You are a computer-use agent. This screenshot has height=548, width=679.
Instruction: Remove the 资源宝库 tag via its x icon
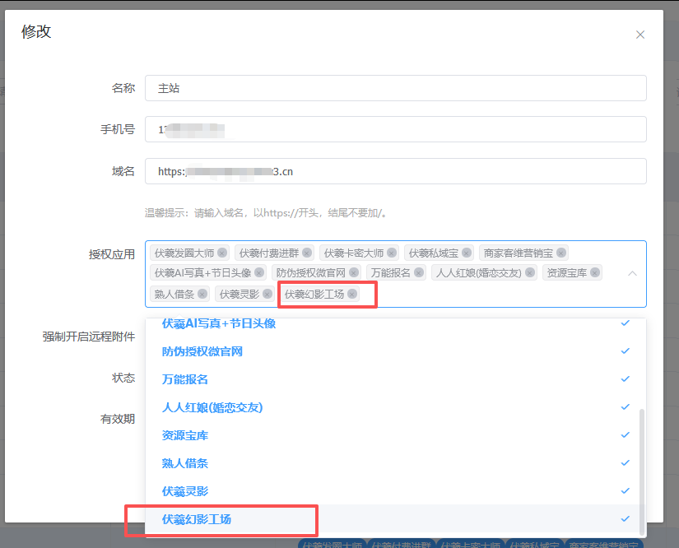[x=595, y=272]
